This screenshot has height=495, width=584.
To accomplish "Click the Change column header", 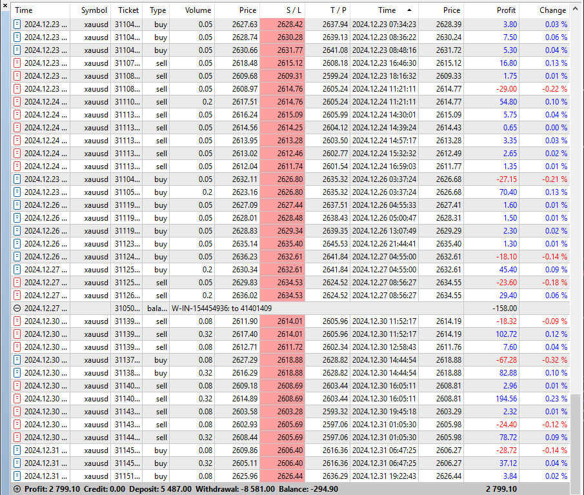I will [x=552, y=10].
